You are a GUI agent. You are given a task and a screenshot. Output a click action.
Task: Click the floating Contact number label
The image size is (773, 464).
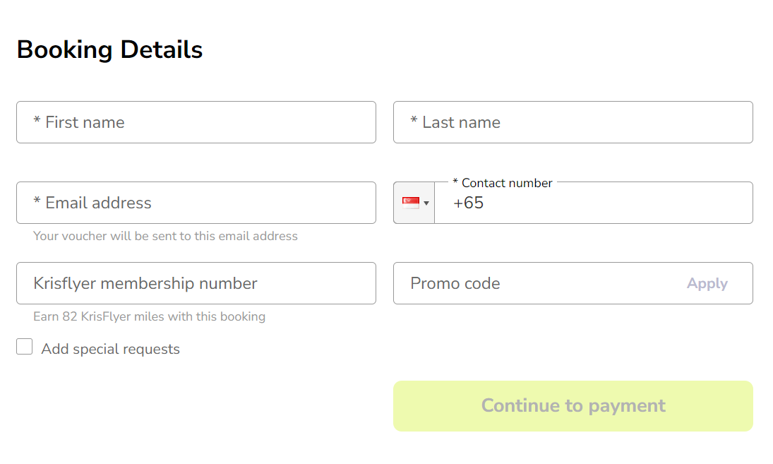[503, 183]
